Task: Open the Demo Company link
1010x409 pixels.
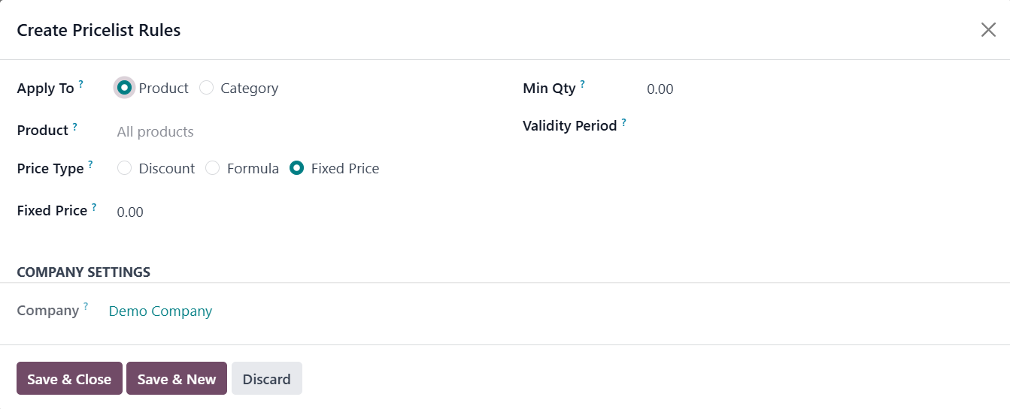Action: pyautogui.click(x=160, y=311)
